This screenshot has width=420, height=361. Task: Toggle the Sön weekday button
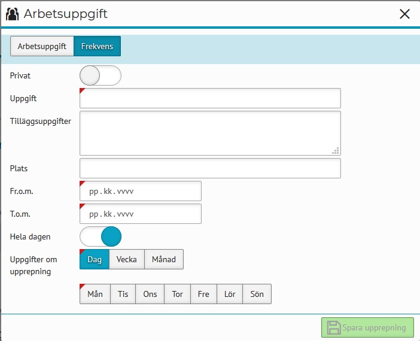tap(257, 294)
